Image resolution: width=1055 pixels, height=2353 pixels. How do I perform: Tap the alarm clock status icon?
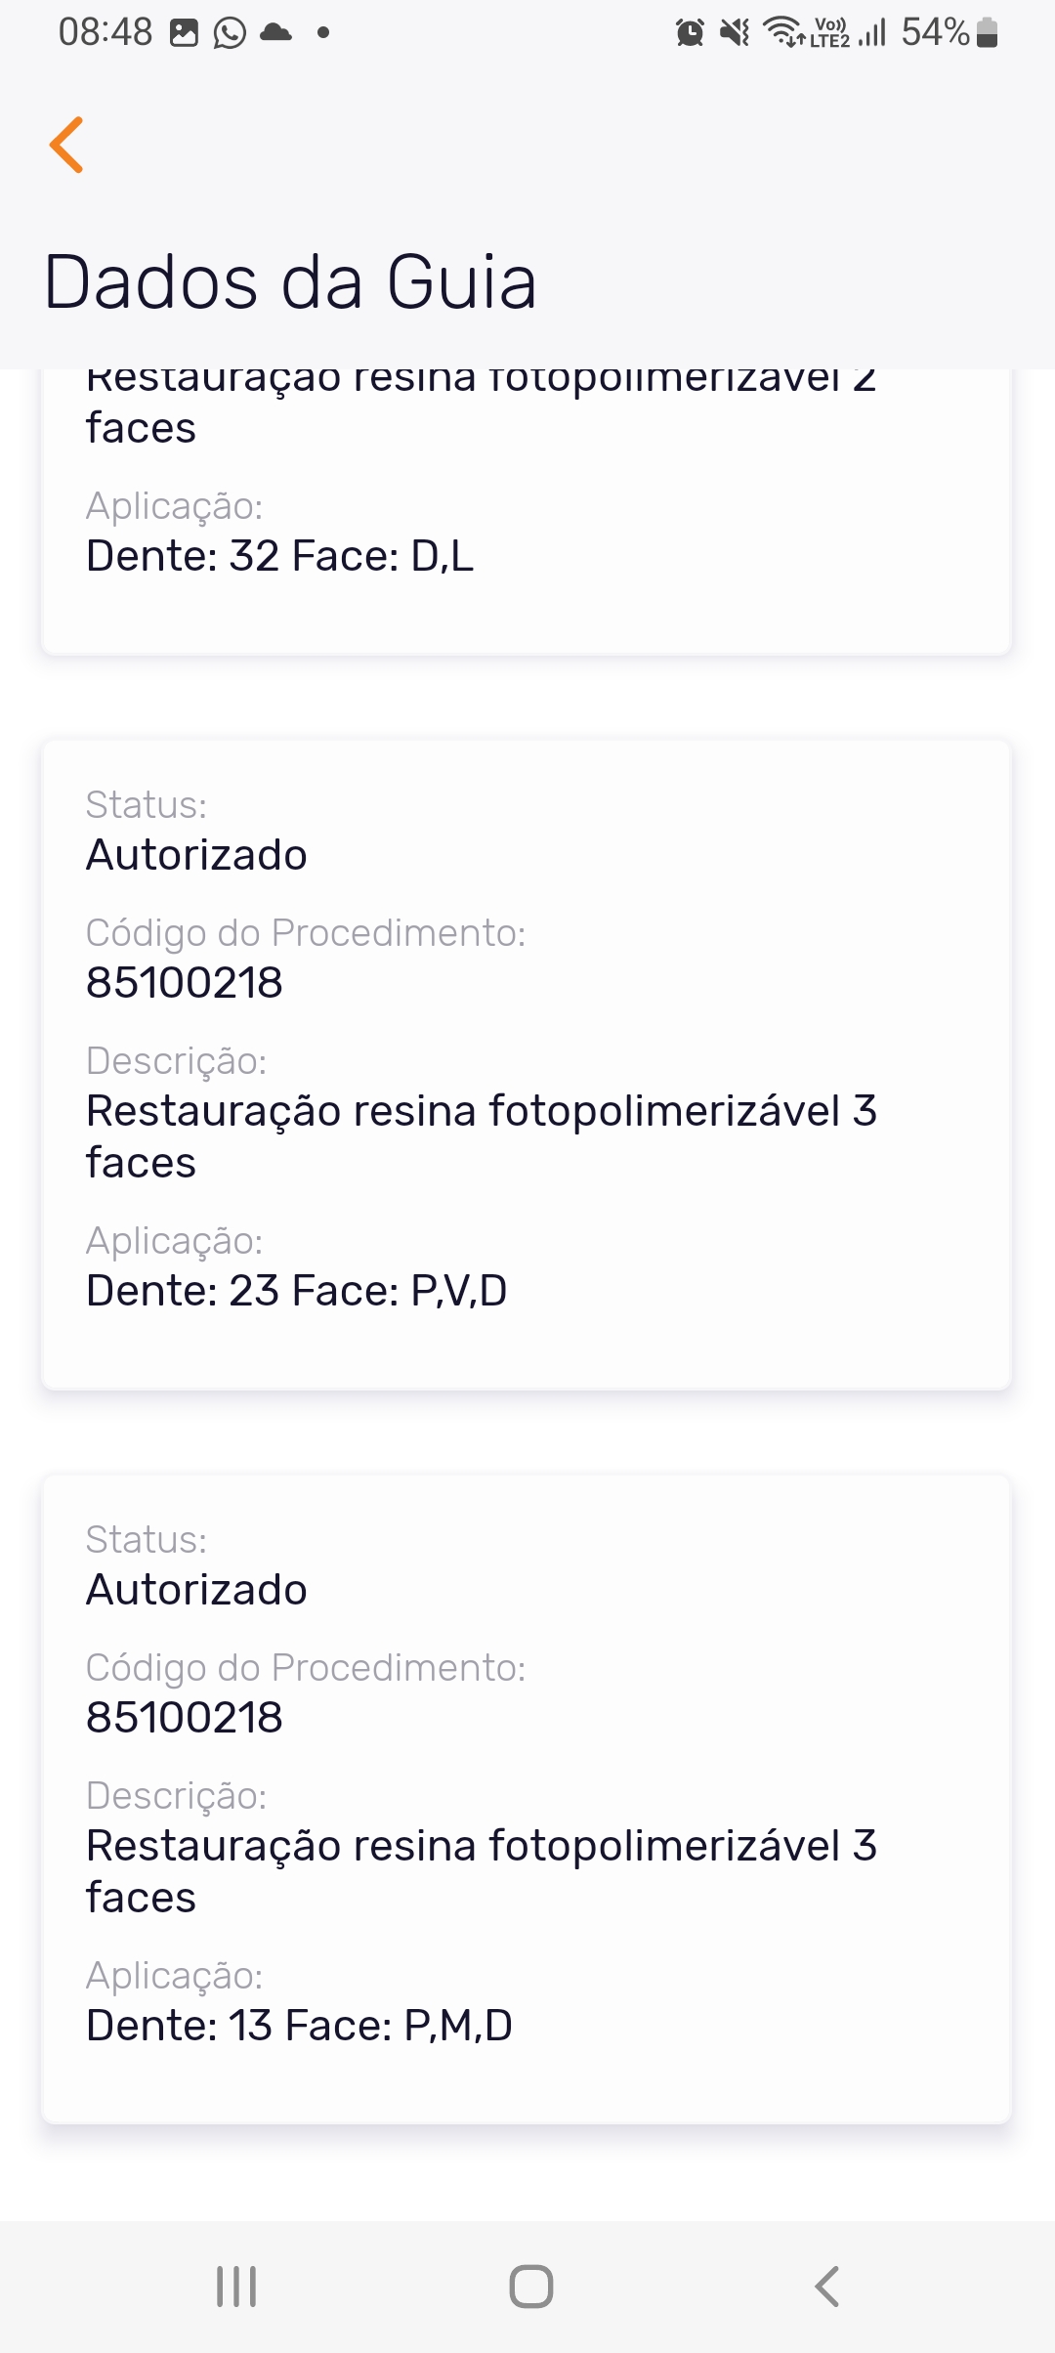[x=690, y=33]
